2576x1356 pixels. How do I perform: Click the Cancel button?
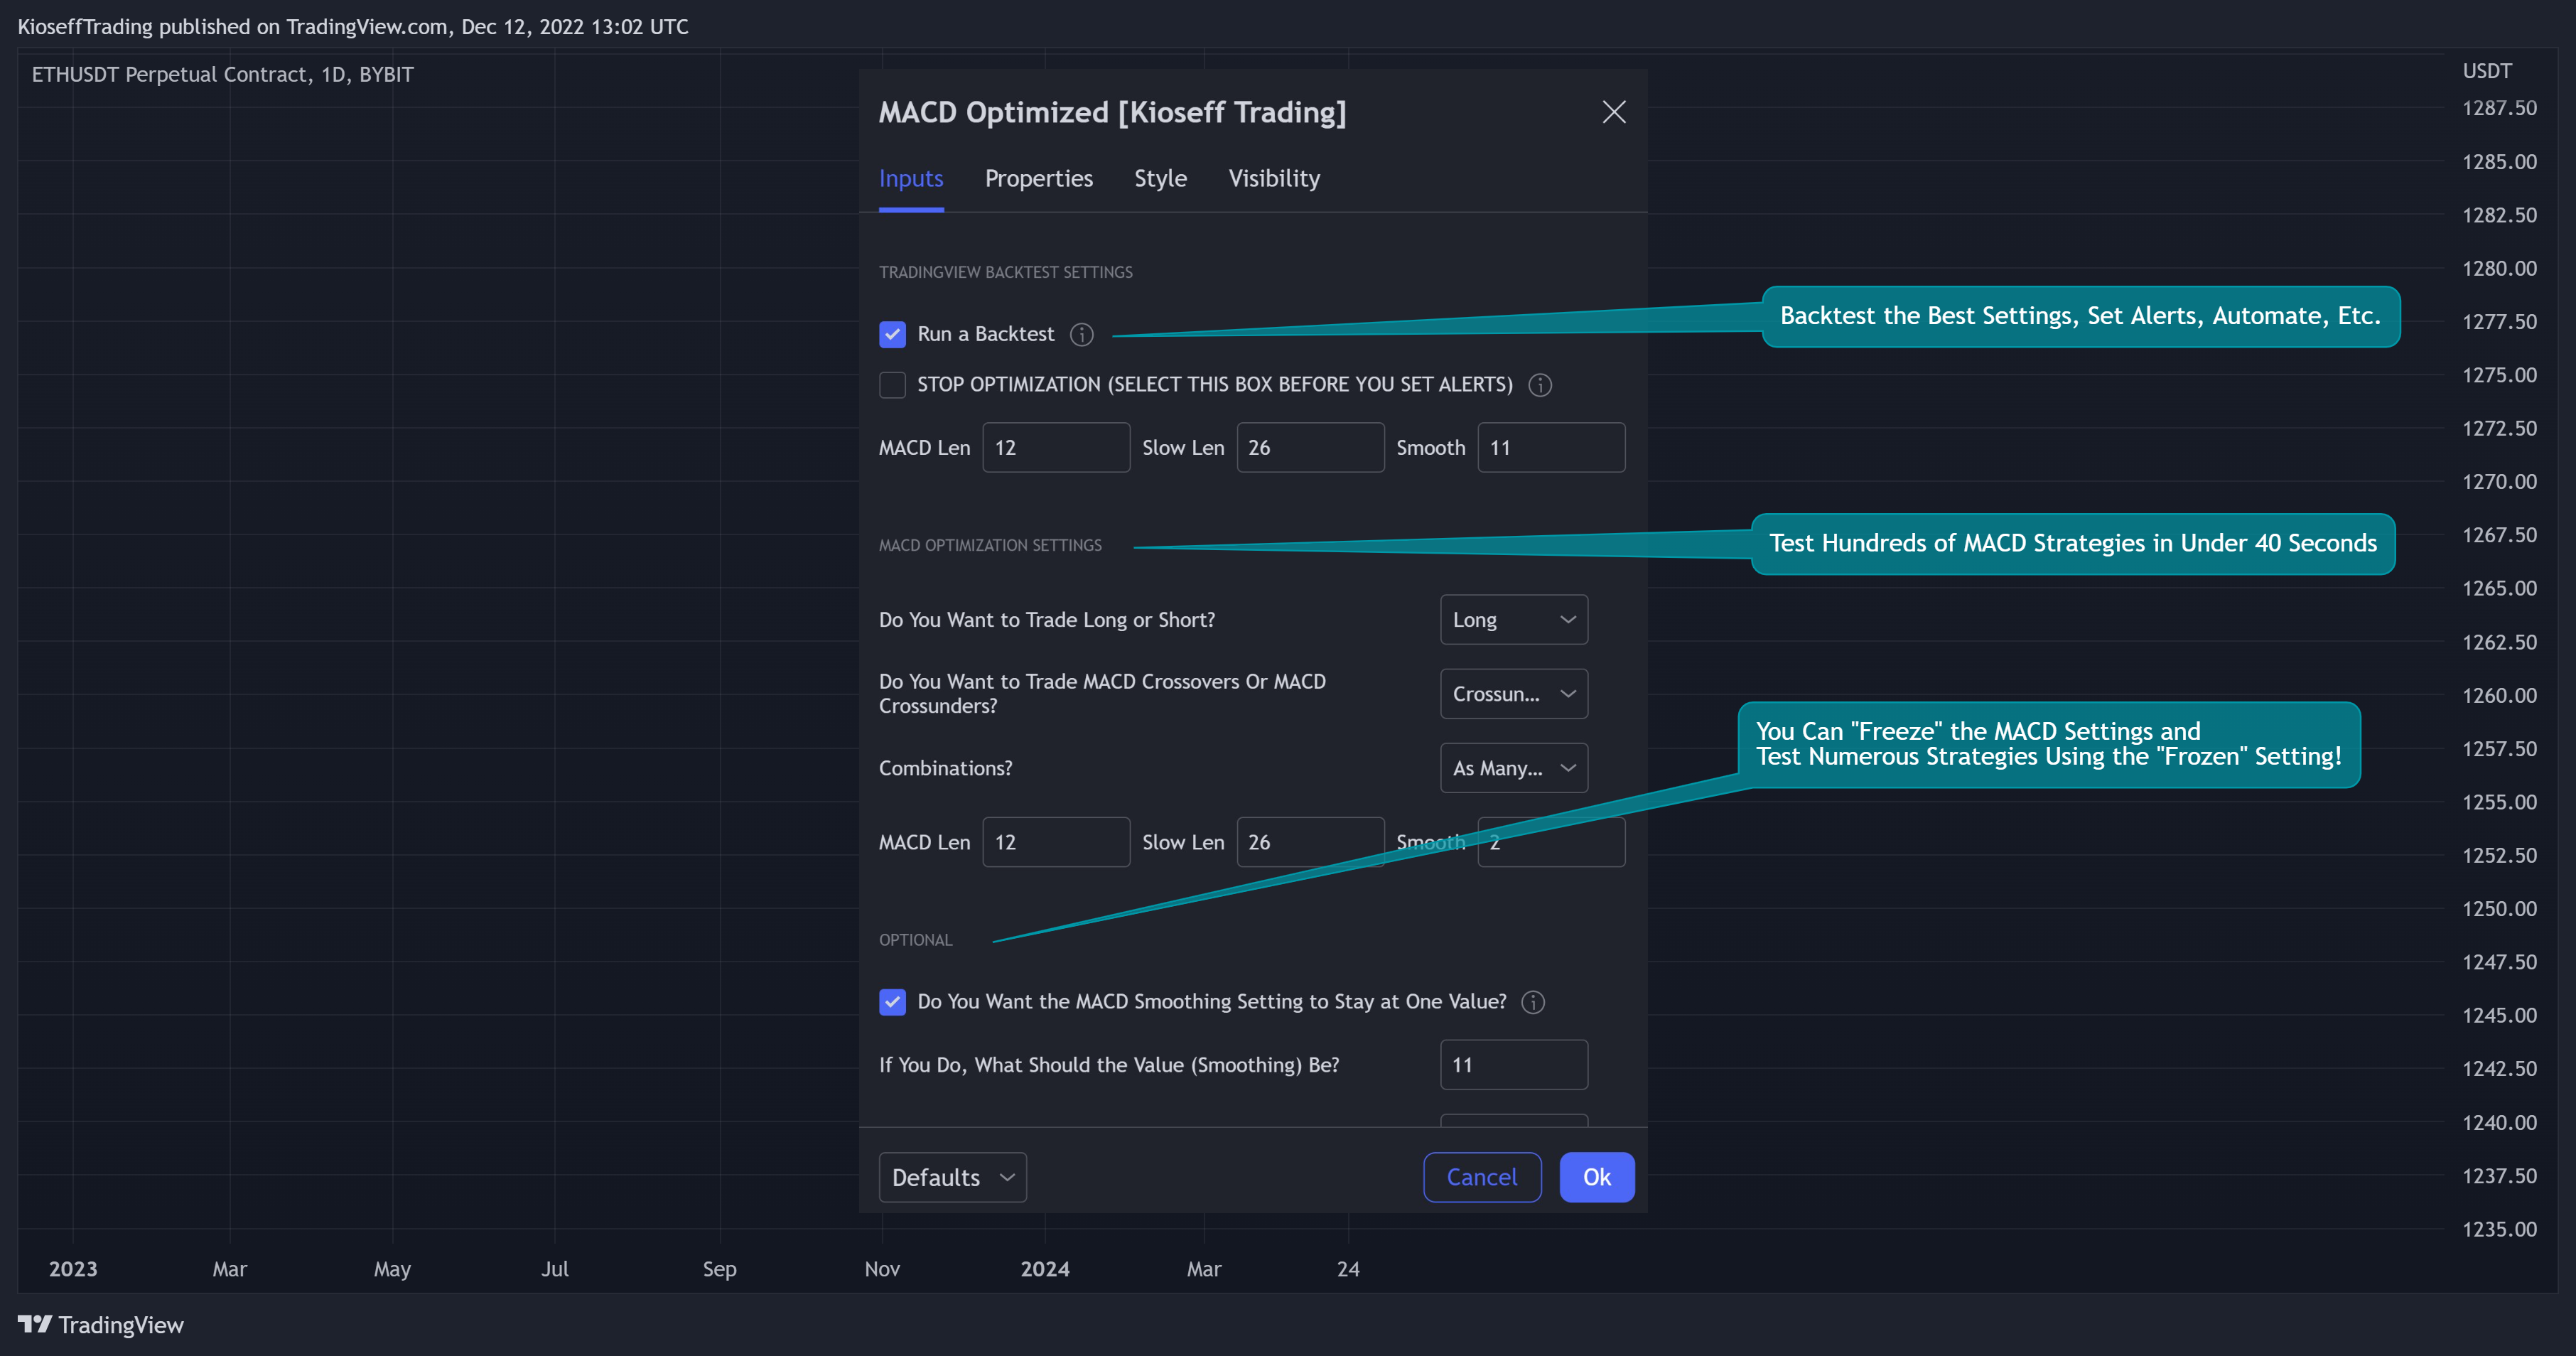1482,1177
